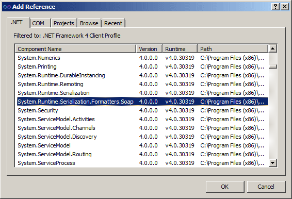Click the path cell of System.ServiceProcess
The width and height of the screenshot is (292, 199).
(x=232, y=163)
